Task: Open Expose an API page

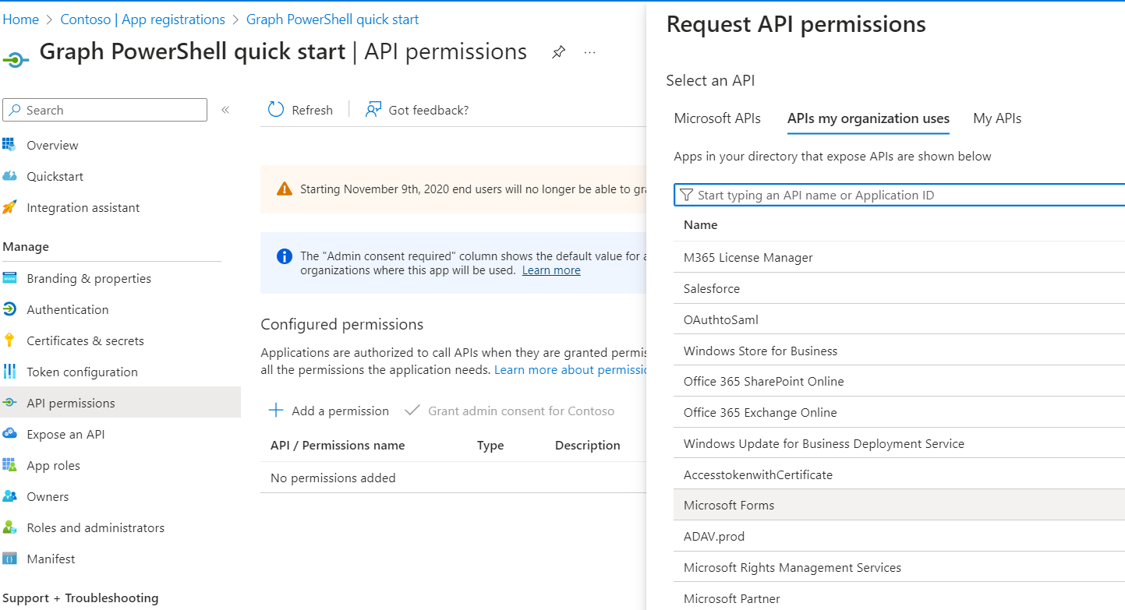Action: pos(65,434)
